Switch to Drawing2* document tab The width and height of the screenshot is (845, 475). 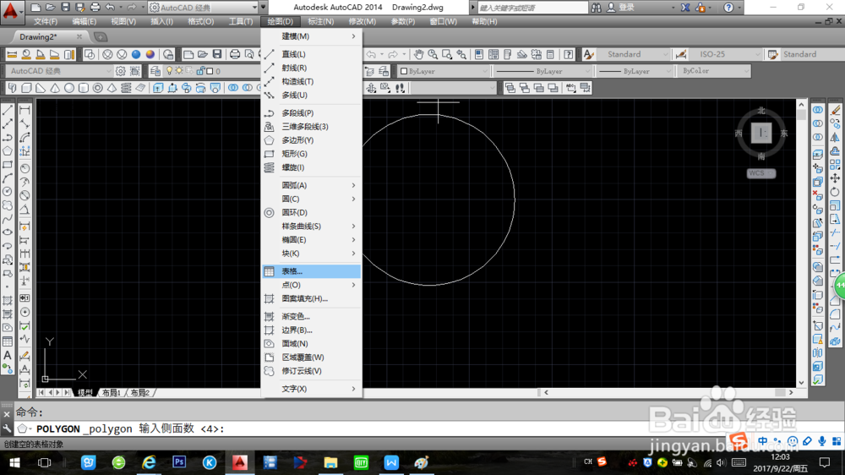(x=38, y=36)
